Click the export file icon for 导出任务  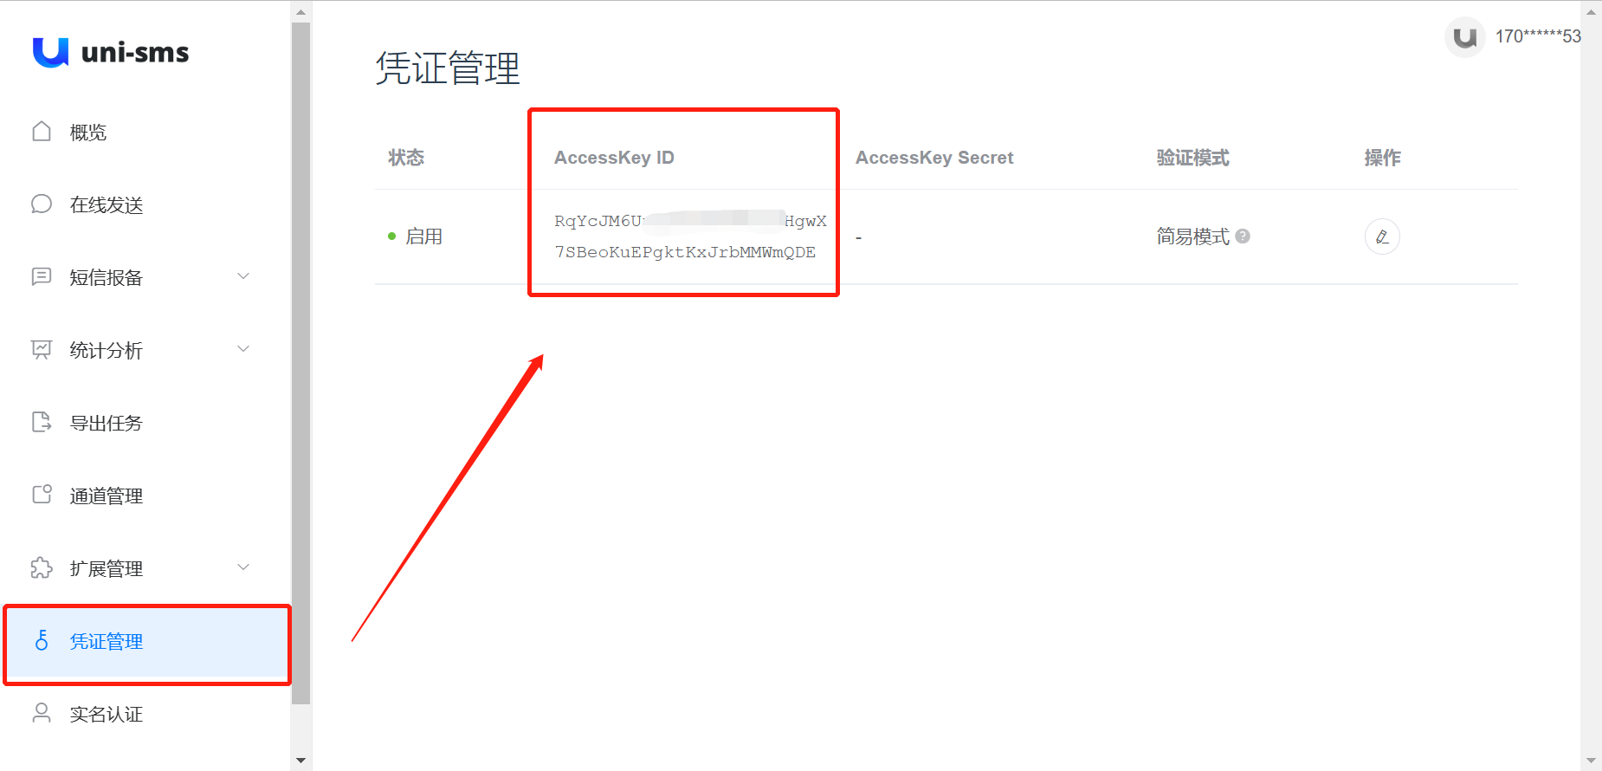pyautogui.click(x=42, y=422)
